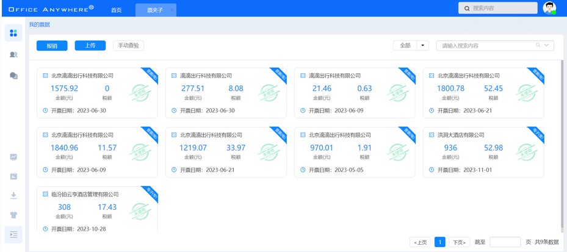Click the 上传 button
This screenshot has width=567, height=252.
click(x=90, y=46)
